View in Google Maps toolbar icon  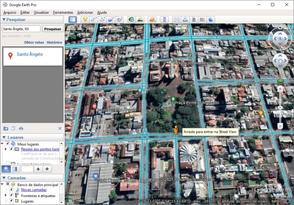[x=203, y=20]
